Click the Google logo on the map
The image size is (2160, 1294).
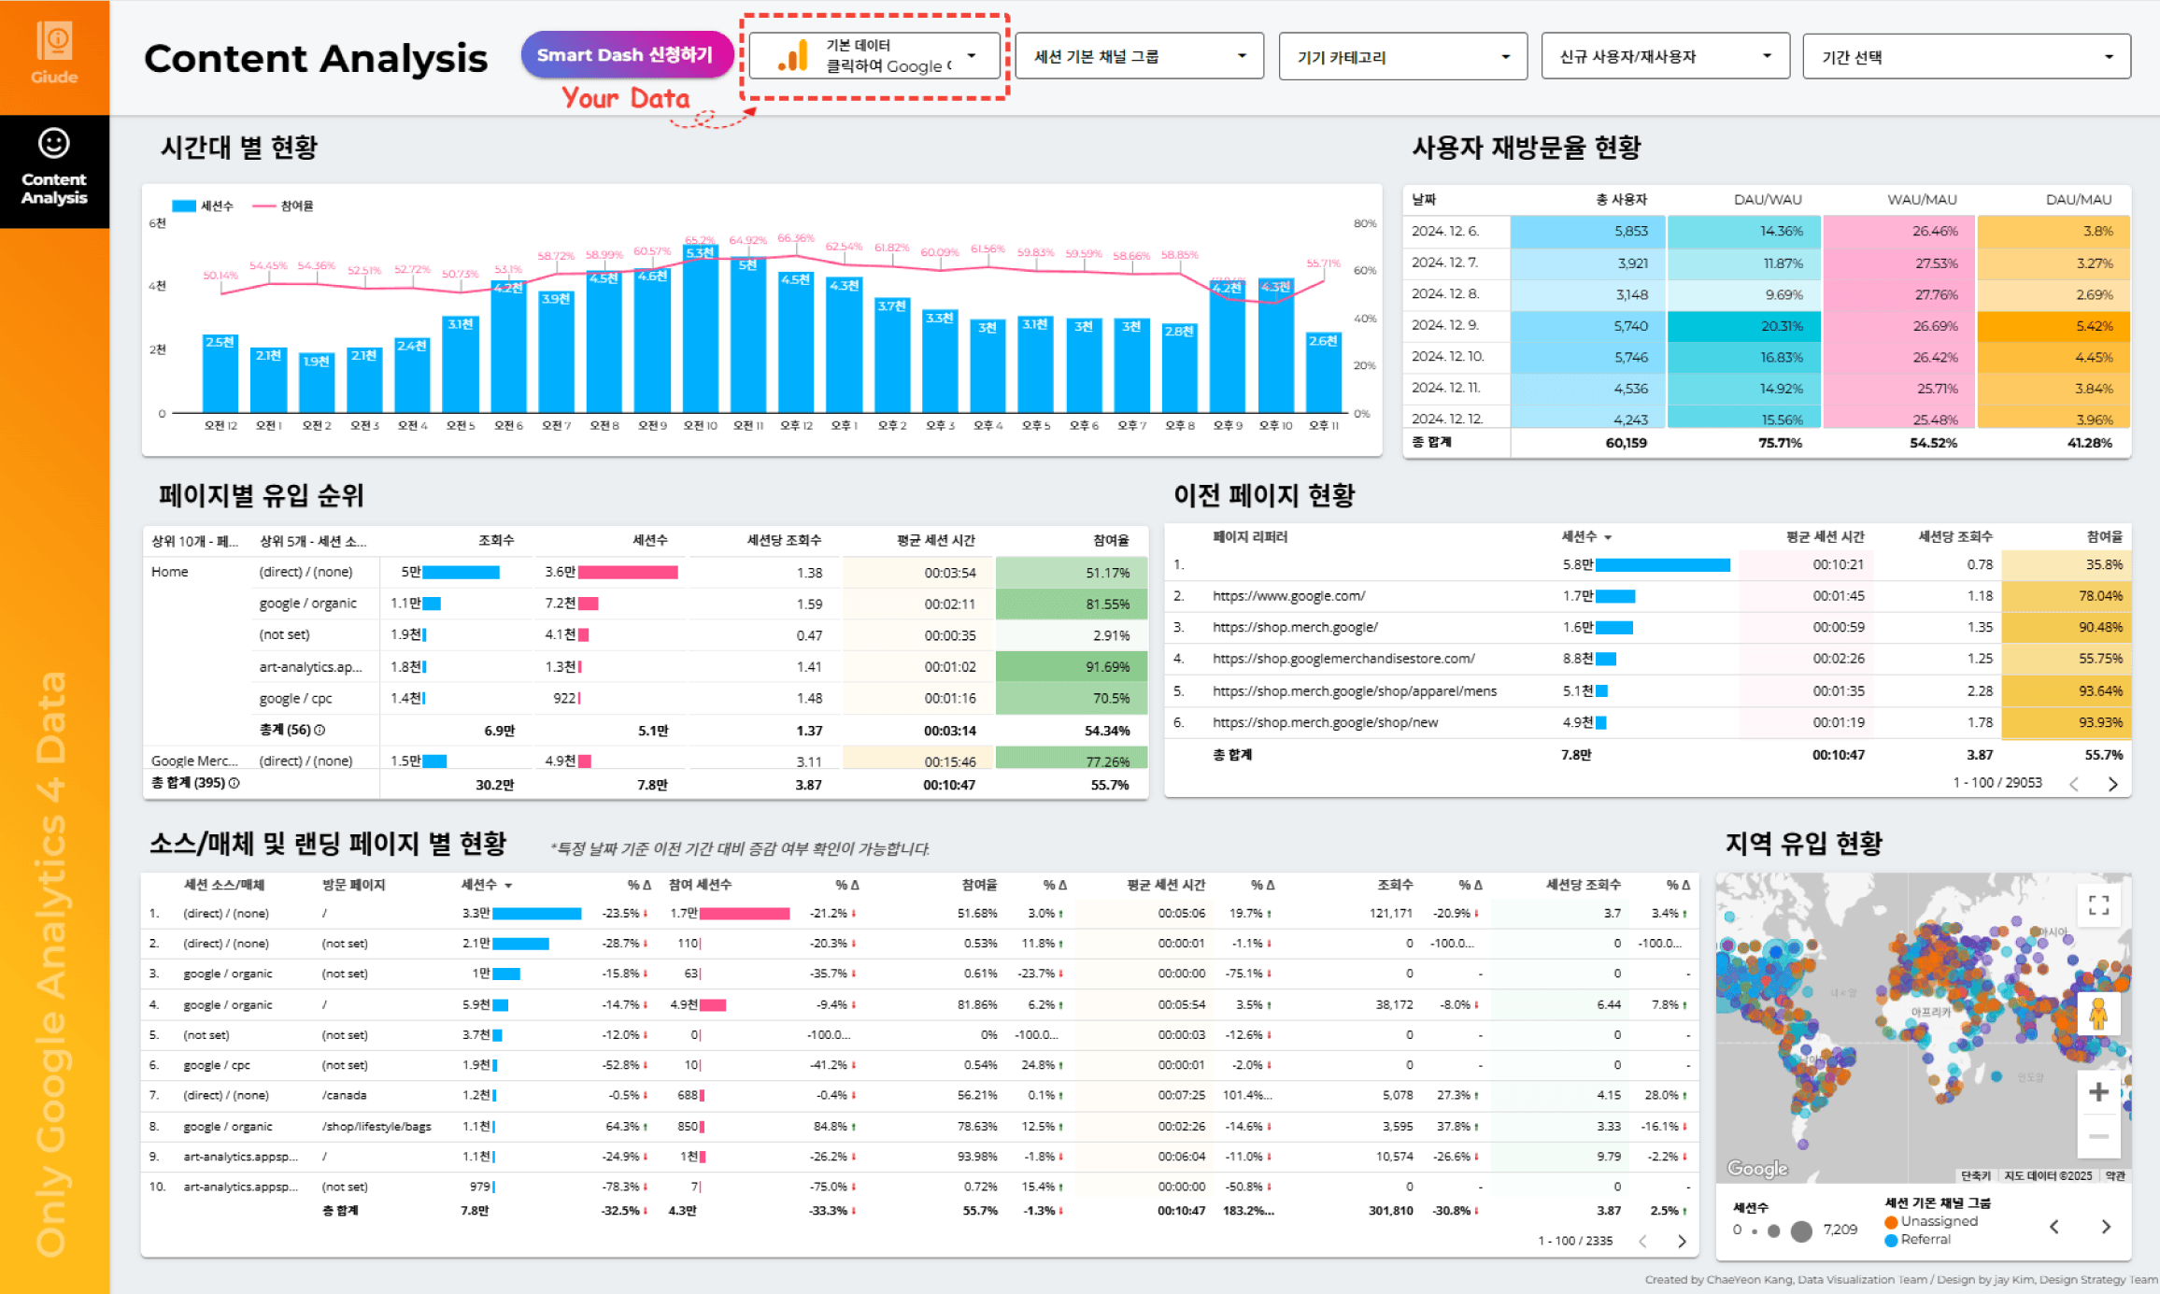(x=1757, y=1168)
